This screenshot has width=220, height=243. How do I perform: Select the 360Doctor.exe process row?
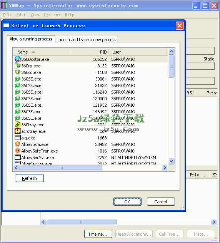coord(90,59)
